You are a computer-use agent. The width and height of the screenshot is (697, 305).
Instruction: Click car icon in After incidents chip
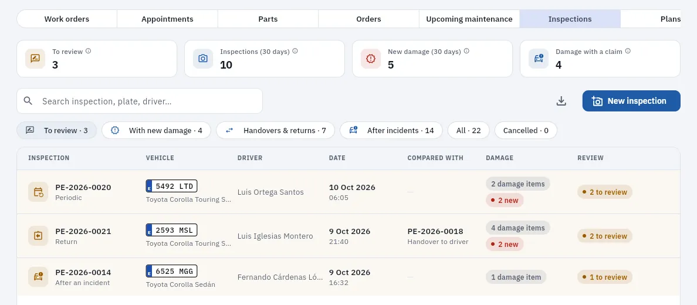tap(353, 130)
